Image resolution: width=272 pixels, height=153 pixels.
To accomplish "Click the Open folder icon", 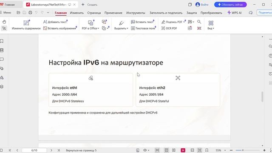I will click(18, 12).
